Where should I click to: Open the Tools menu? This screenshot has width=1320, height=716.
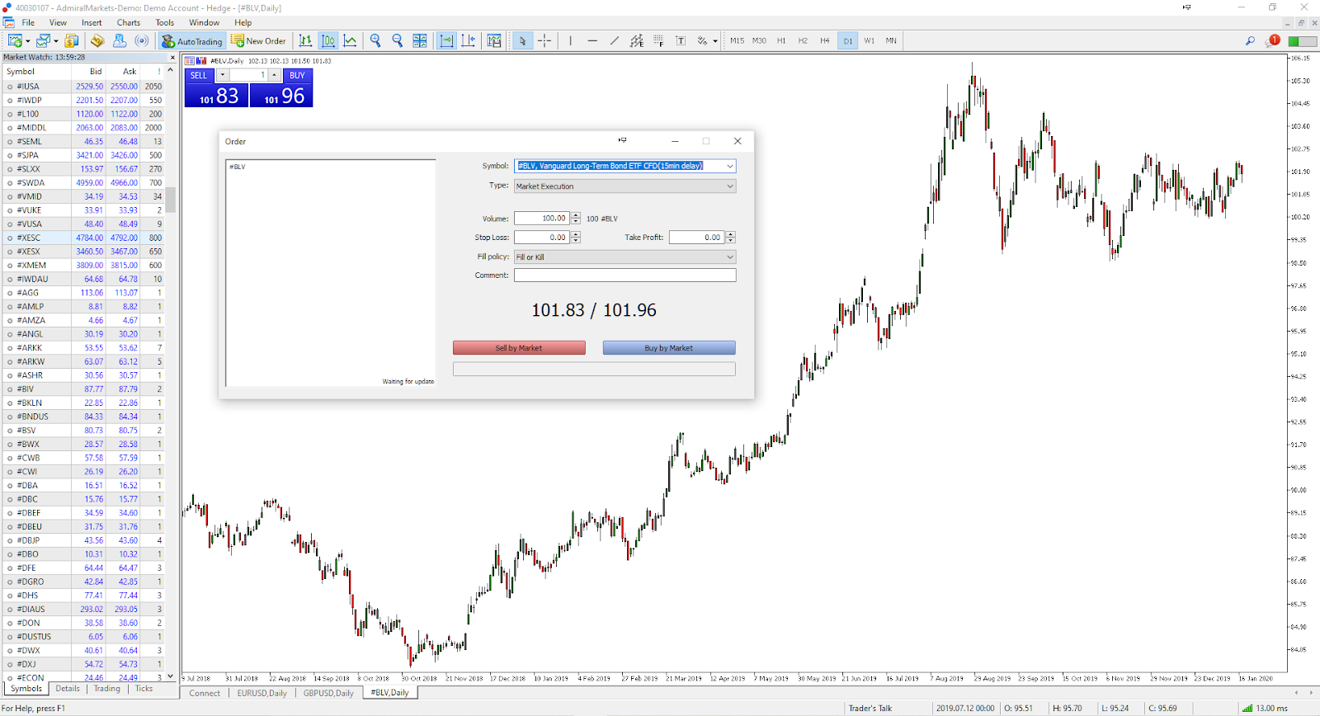(x=165, y=22)
